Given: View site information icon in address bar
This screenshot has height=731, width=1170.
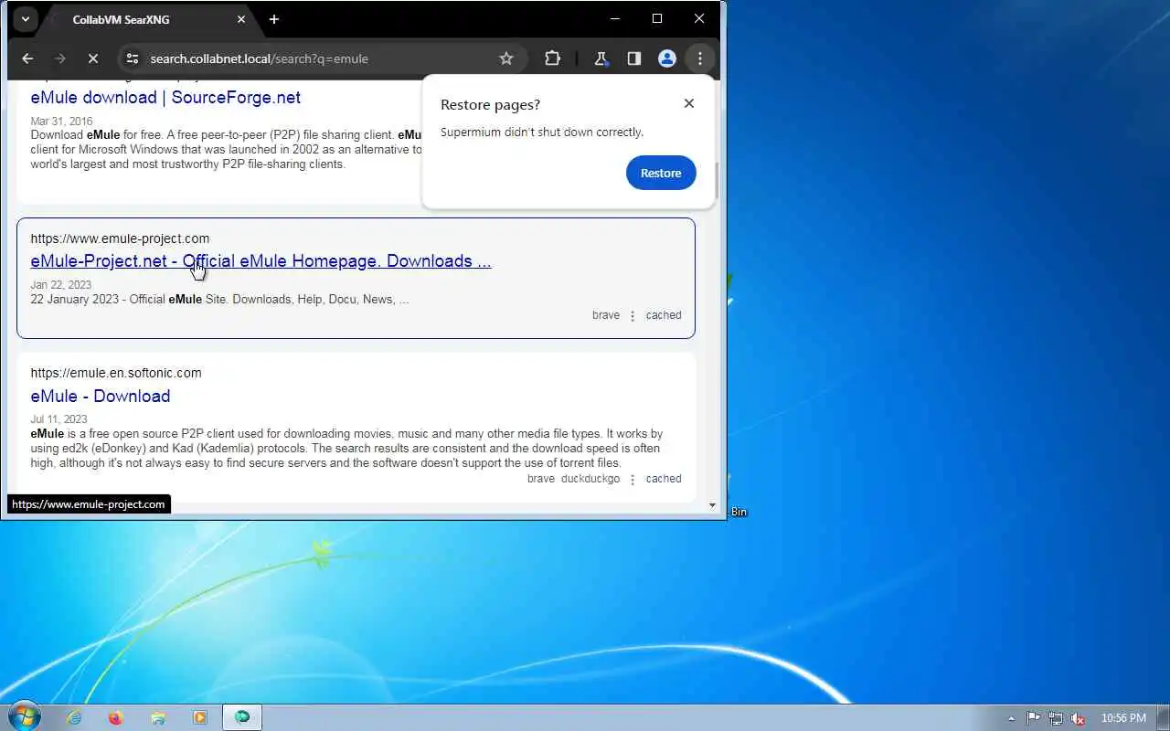Looking at the screenshot, I should [133, 58].
